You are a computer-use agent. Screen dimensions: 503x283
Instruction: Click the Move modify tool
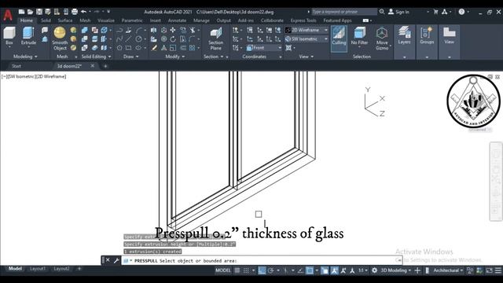coord(173,30)
